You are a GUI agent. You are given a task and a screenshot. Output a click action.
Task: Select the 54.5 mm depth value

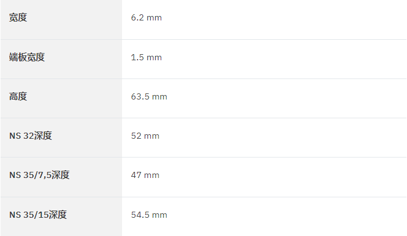pyautogui.click(x=149, y=215)
